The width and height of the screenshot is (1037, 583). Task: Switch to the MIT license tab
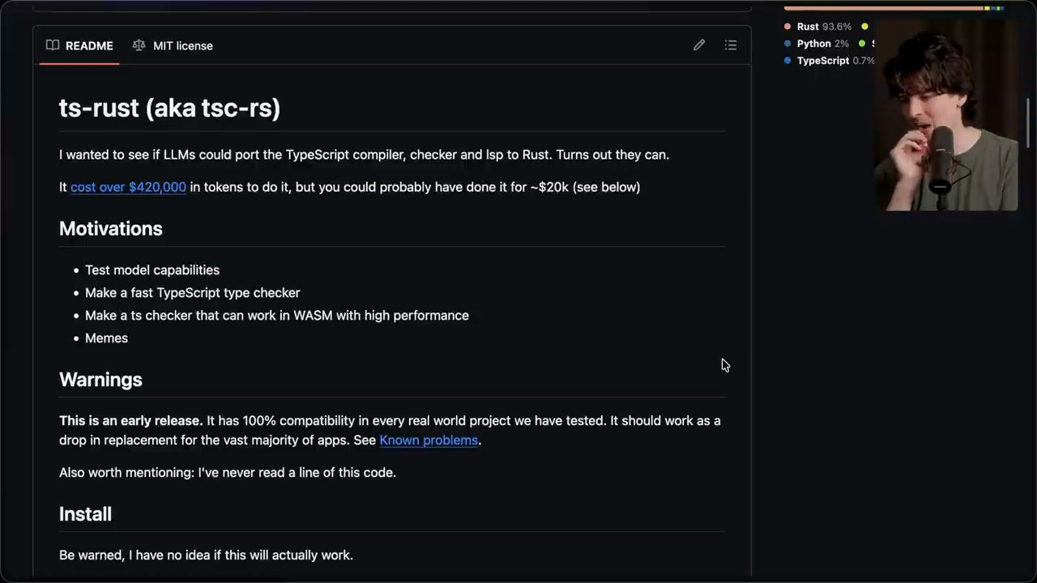click(173, 45)
